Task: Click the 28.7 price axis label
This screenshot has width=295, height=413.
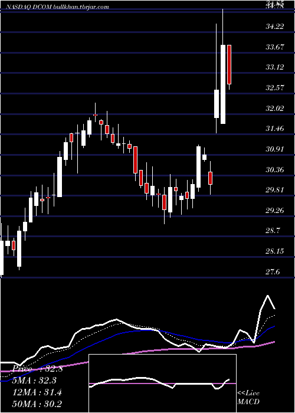Action: [273, 231]
